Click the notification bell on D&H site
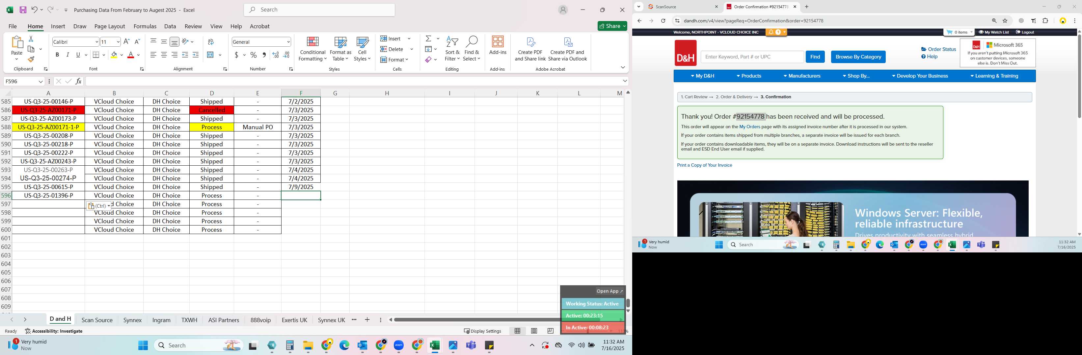Image resolution: width=1082 pixels, height=355 pixels. pyautogui.click(x=771, y=32)
